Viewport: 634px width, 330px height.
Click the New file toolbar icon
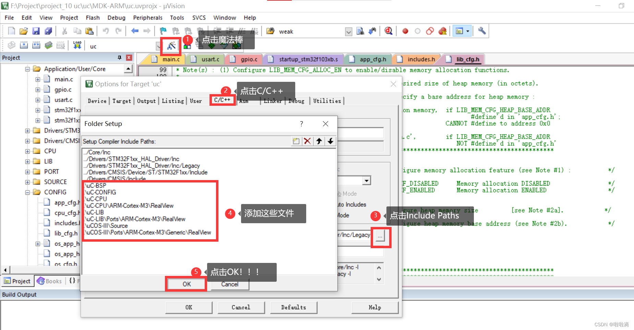click(x=11, y=31)
